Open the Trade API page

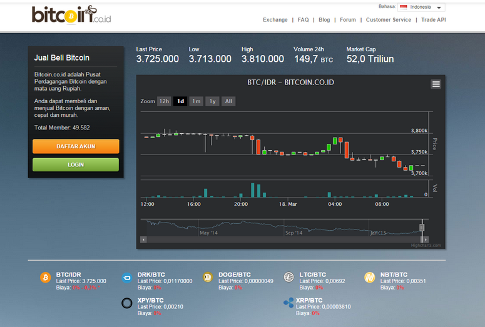pyautogui.click(x=434, y=20)
